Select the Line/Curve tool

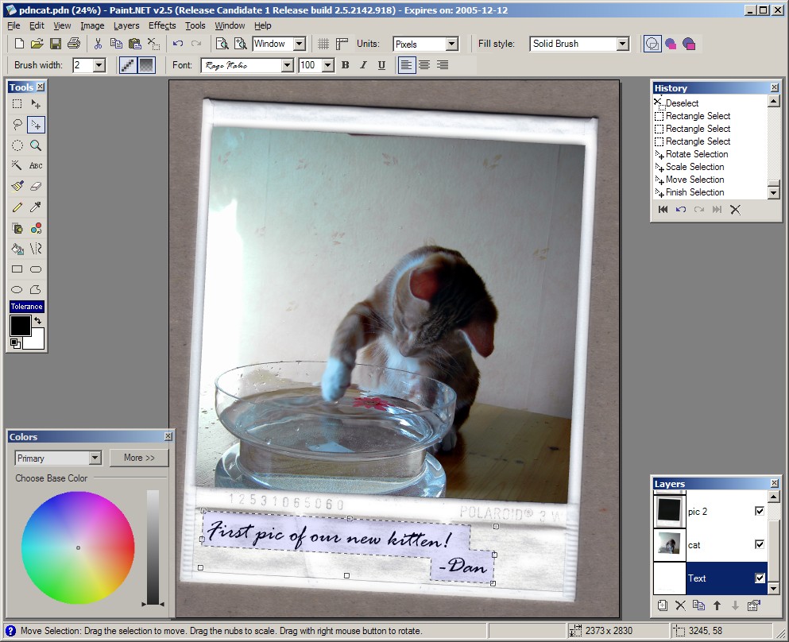point(36,249)
